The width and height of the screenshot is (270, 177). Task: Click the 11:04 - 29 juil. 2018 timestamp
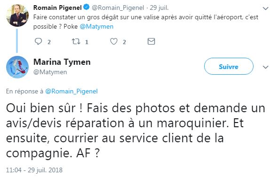point(34,170)
